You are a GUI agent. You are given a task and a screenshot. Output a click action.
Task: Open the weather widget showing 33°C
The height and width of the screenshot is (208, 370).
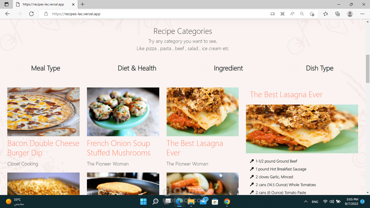point(15,201)
